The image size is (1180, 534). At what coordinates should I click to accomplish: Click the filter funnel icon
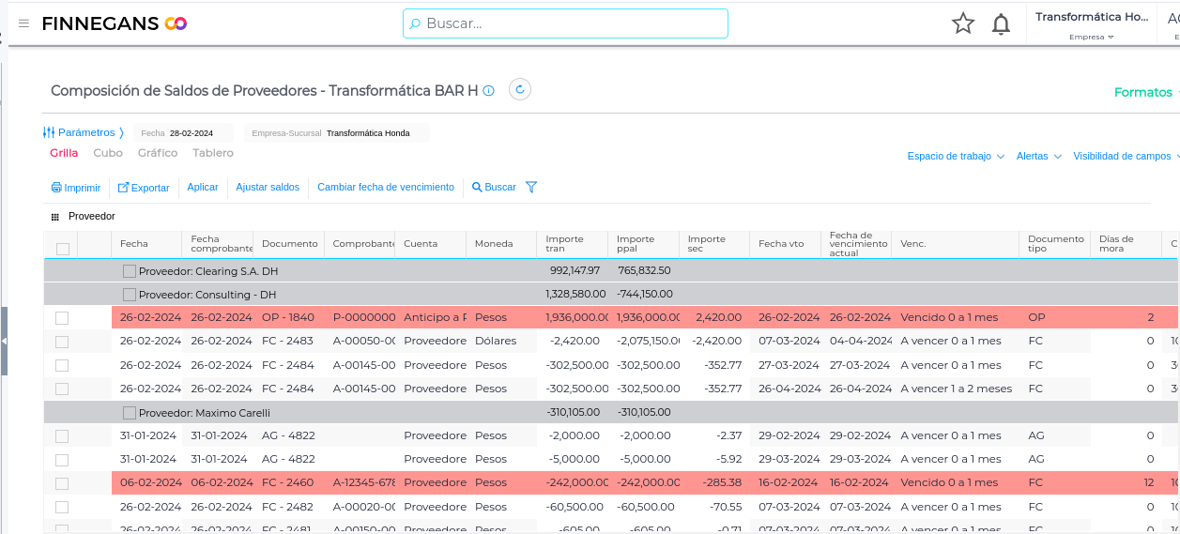tap(531, 188)
